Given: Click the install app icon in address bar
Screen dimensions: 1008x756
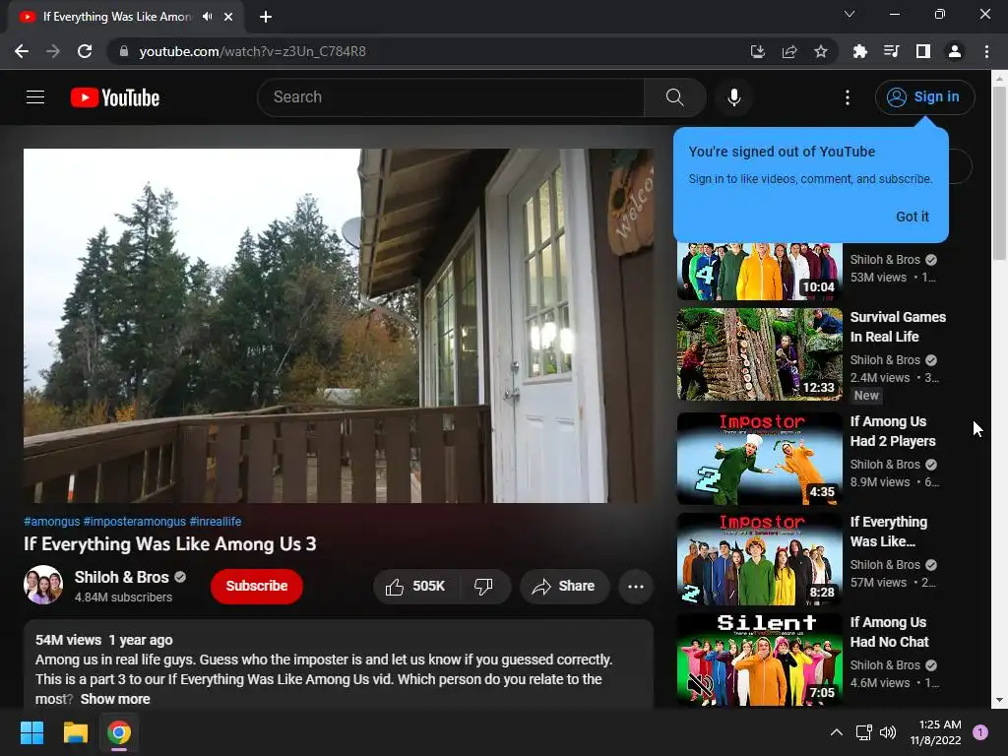Looking at the screenshot, I should point(757,51).
